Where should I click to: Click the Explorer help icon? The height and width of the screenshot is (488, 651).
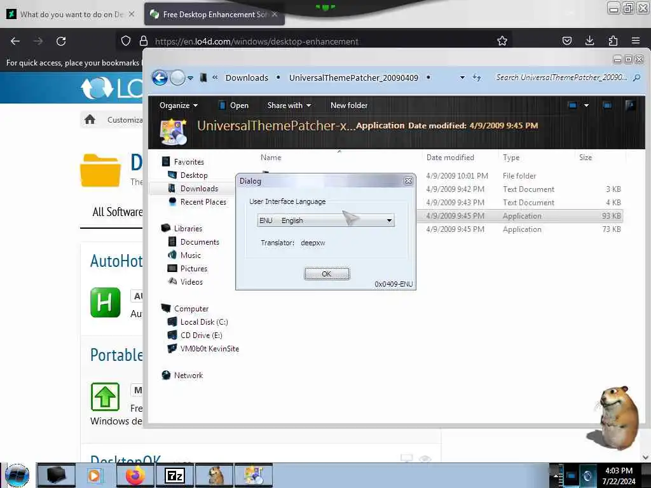630,105
